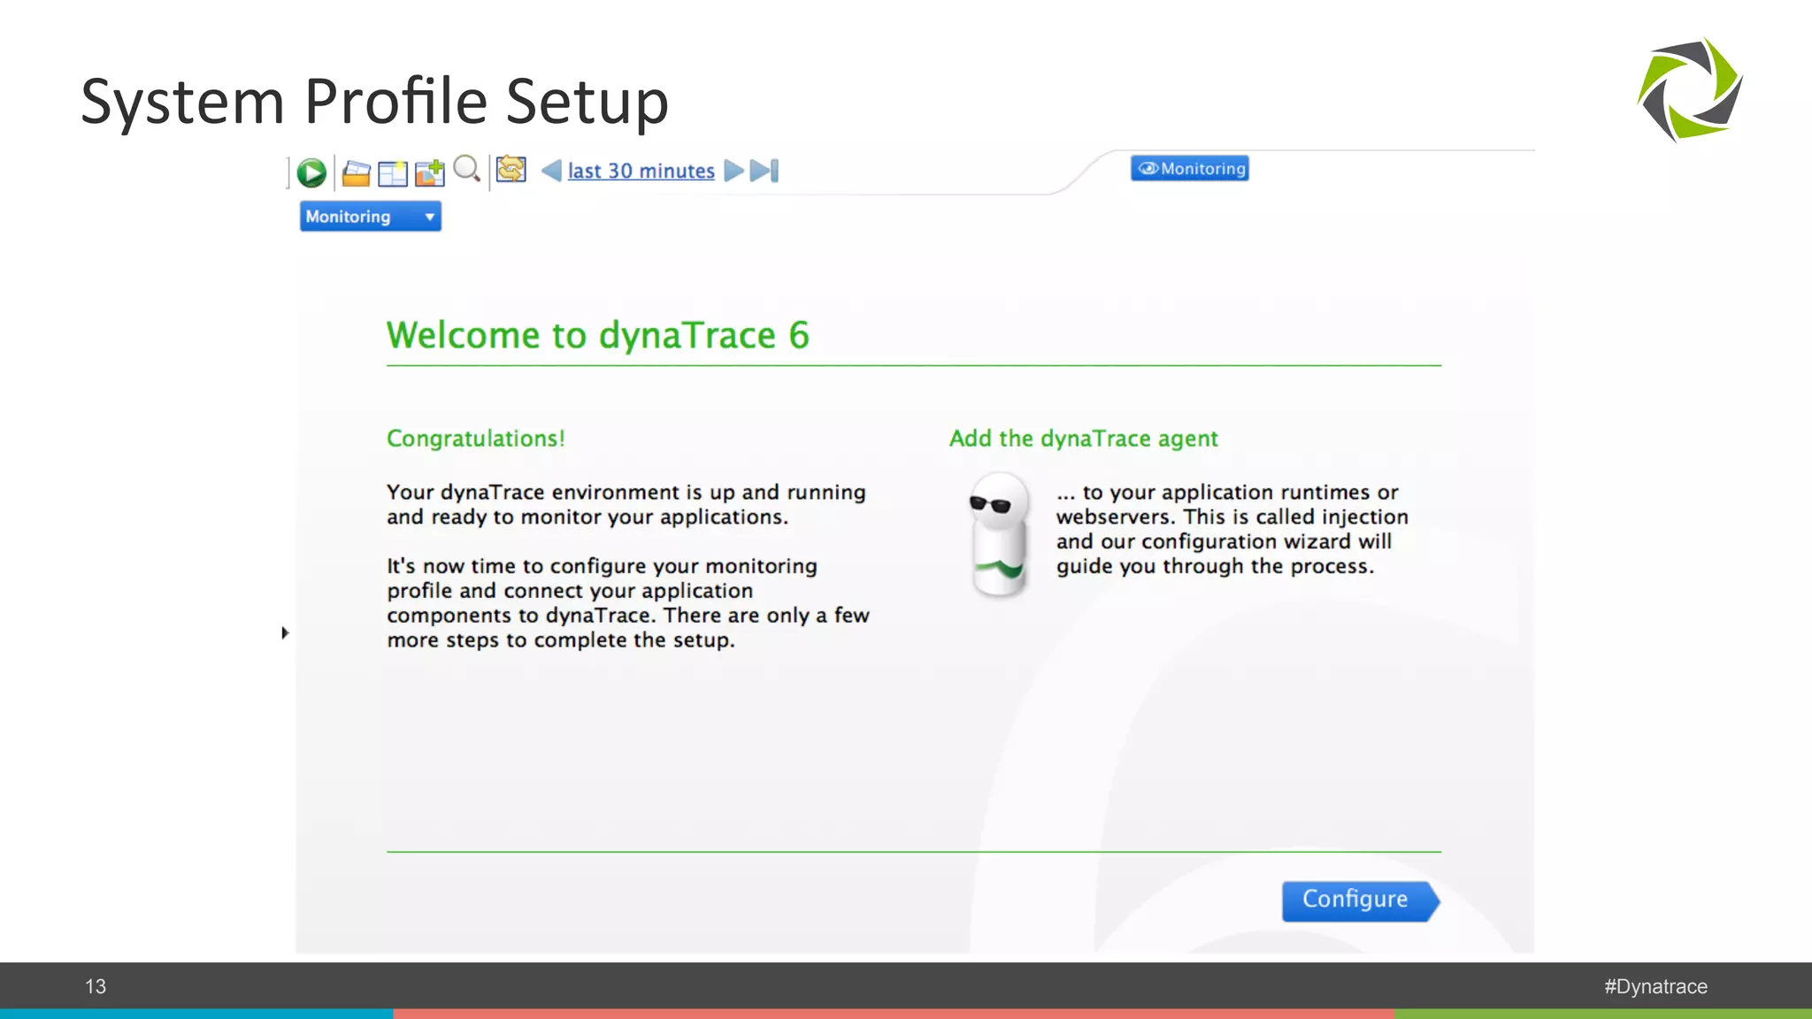Click the new dashboard layout icon
This screenshot has width=1812, height=1019.
point(392,173)
